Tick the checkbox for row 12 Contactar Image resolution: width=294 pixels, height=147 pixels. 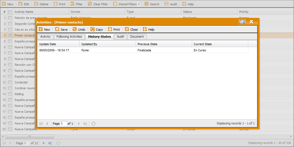coord(10,82)
